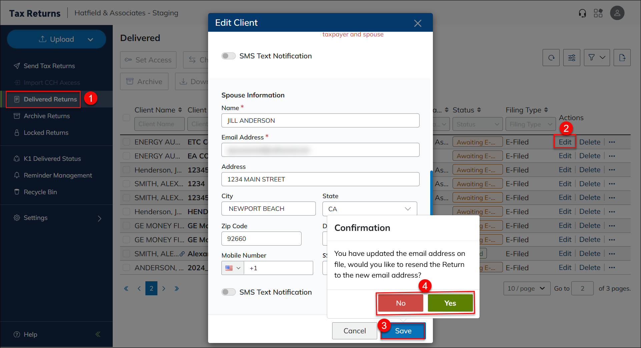Viewport: 641px width, 348px height.
Task: Click the refresh grid icon
Action: 551,58
